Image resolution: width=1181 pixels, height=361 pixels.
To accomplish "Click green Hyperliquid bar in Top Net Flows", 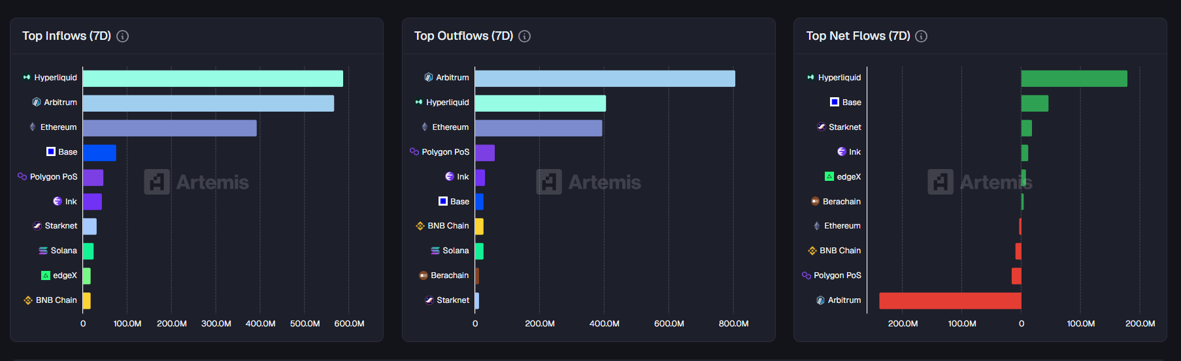I will click(x=1074, y=78).
